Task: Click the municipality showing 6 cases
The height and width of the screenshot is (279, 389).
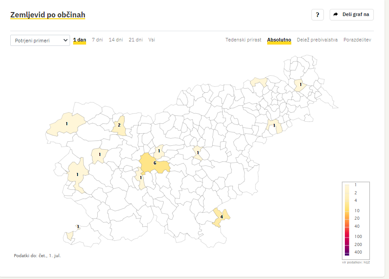Action: point(154,164)
